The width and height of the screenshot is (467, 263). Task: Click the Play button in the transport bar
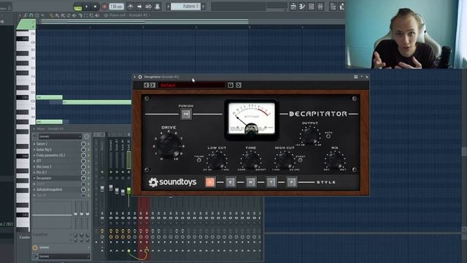pos(86,7)
